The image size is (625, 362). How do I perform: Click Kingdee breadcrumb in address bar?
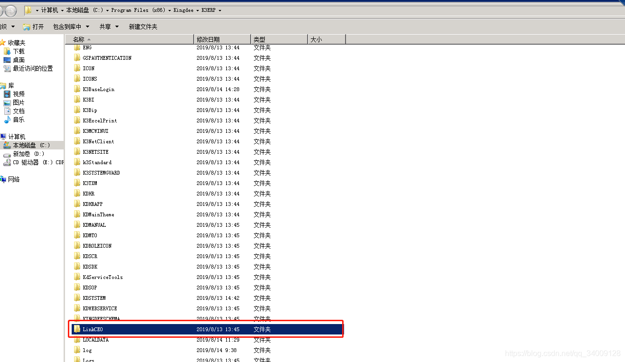[183, 10]
